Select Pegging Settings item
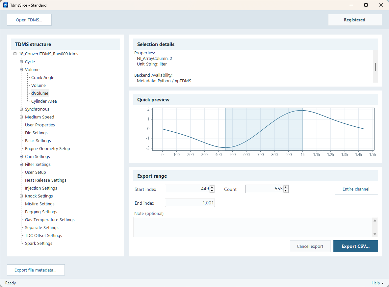 [41, 212]
